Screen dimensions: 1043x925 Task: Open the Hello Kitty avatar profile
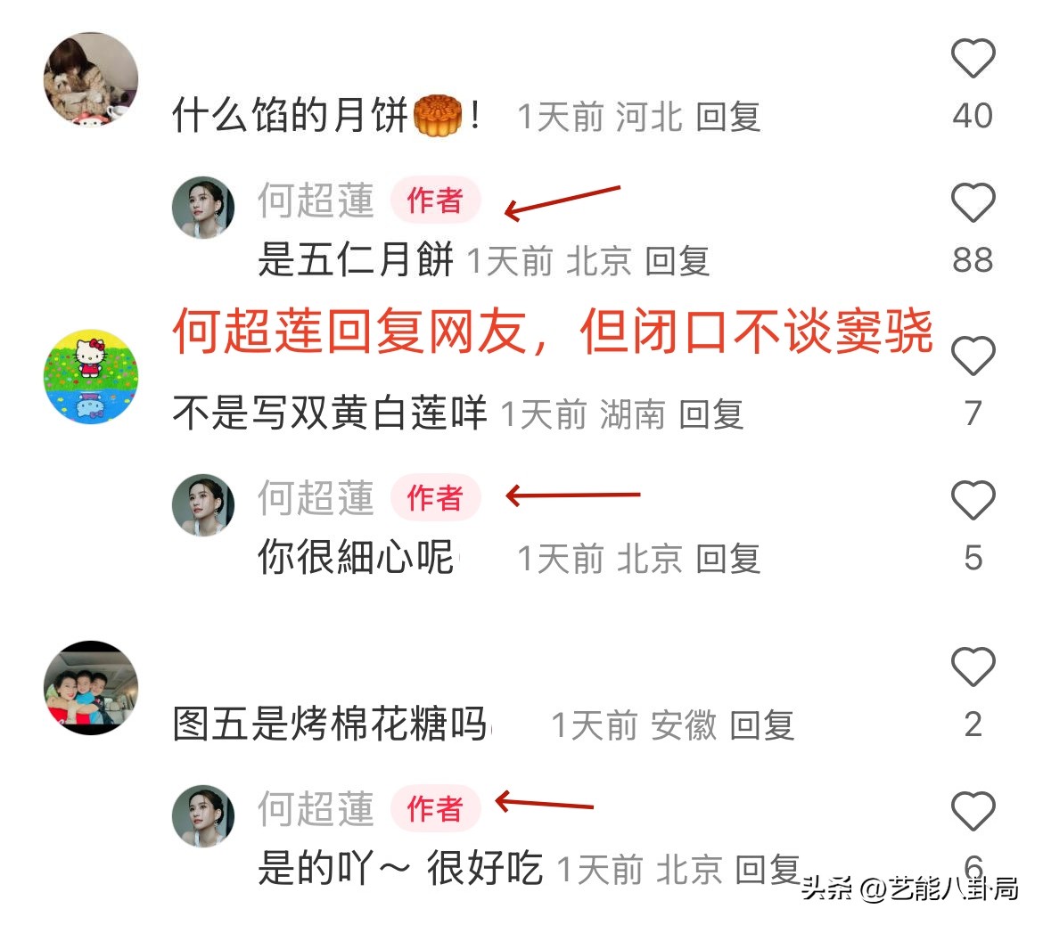(x=91, y=376)
